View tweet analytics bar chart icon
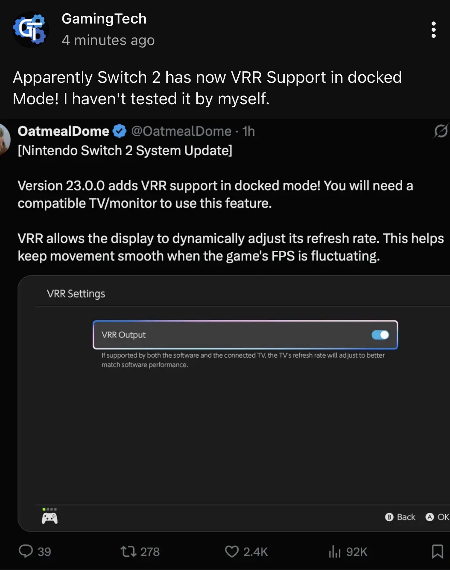The image size is (450, 570). point(334,551)
